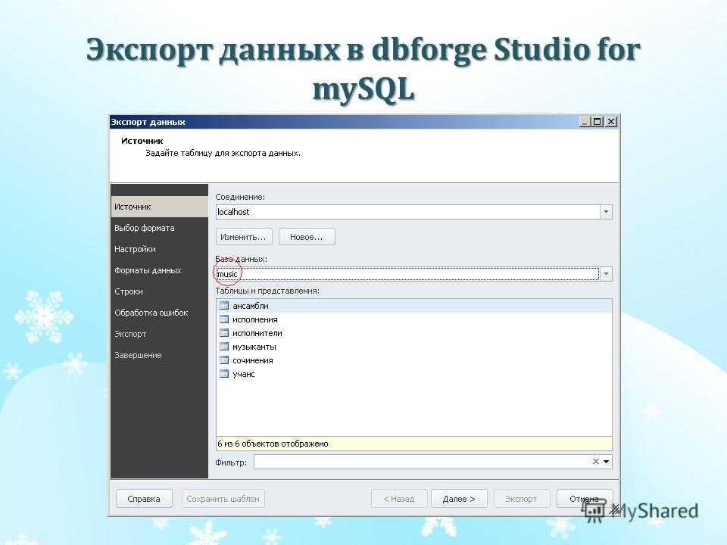The height and width of the screenshot is (545, 727).
Task: Clear the filter with the X icon
Action: point(596,462)
